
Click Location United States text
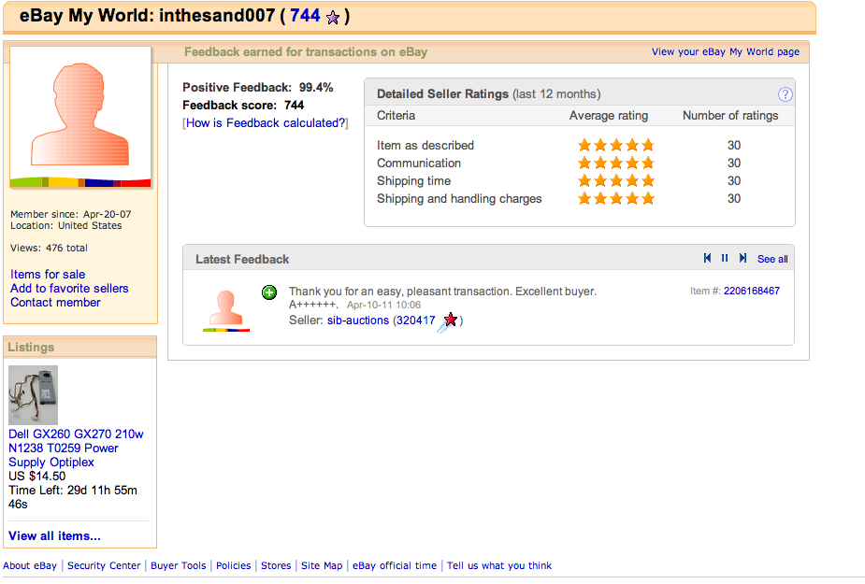click(x=66, y=225)
